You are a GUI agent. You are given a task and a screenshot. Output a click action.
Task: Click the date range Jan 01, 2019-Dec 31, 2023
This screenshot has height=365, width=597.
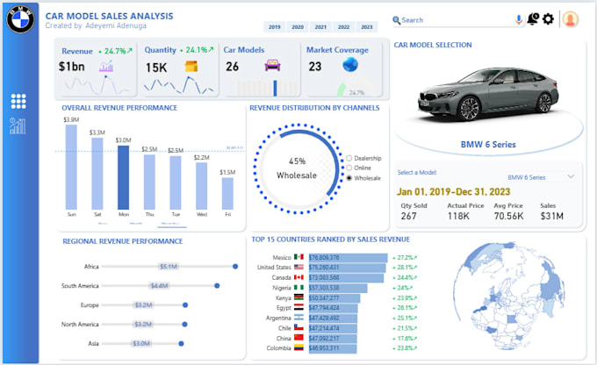click(454, 191)
